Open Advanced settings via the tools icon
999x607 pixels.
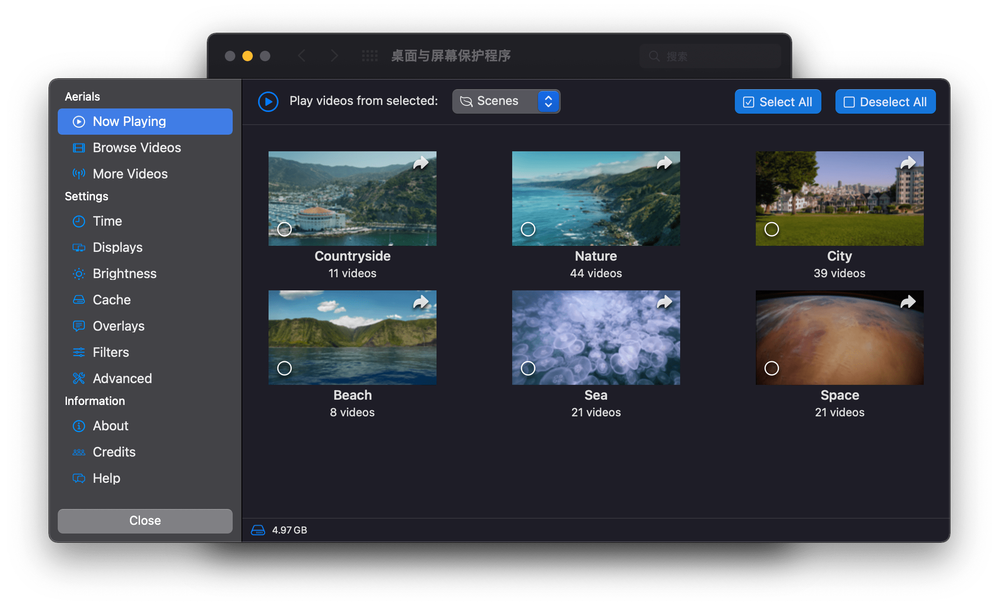[x=79, y=378]
